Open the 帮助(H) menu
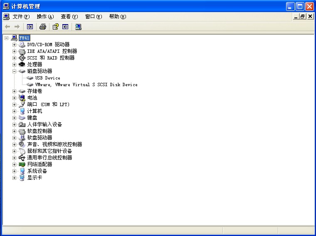Image resolution: width=316 pixels, height=236 pixels. click(118, 17)
